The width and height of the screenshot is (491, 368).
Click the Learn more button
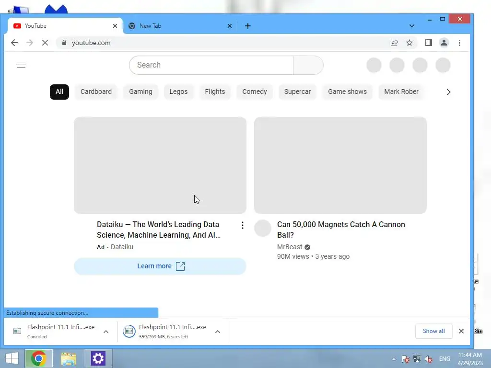(x=160, y=266)
